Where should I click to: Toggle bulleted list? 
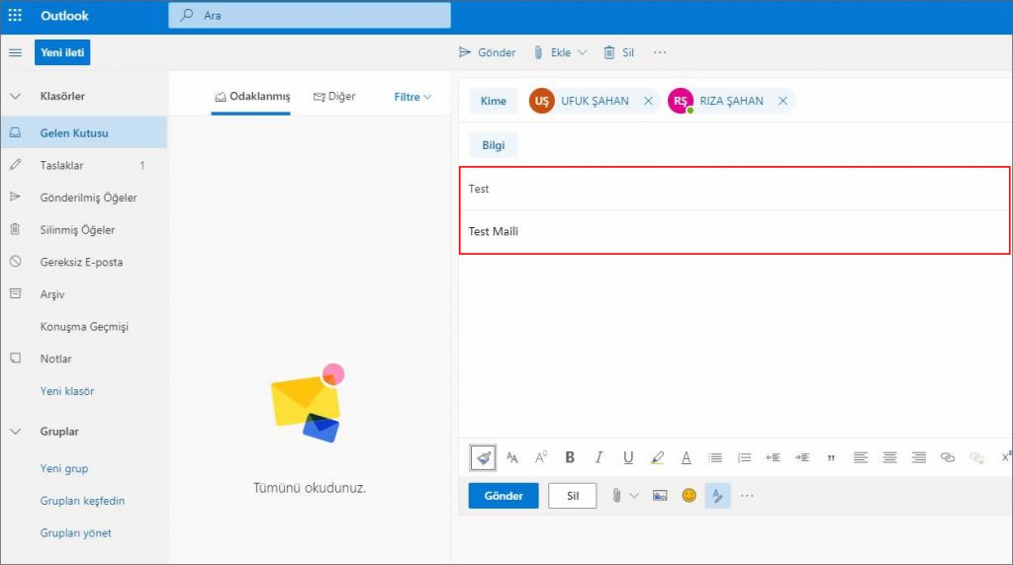[x=715, y=457]
